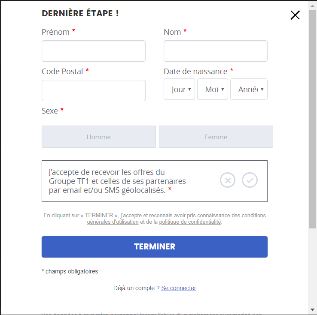Click the scrollbar down arrow
The width and height of the screenshot is (317, 315).
click(312, 309)
